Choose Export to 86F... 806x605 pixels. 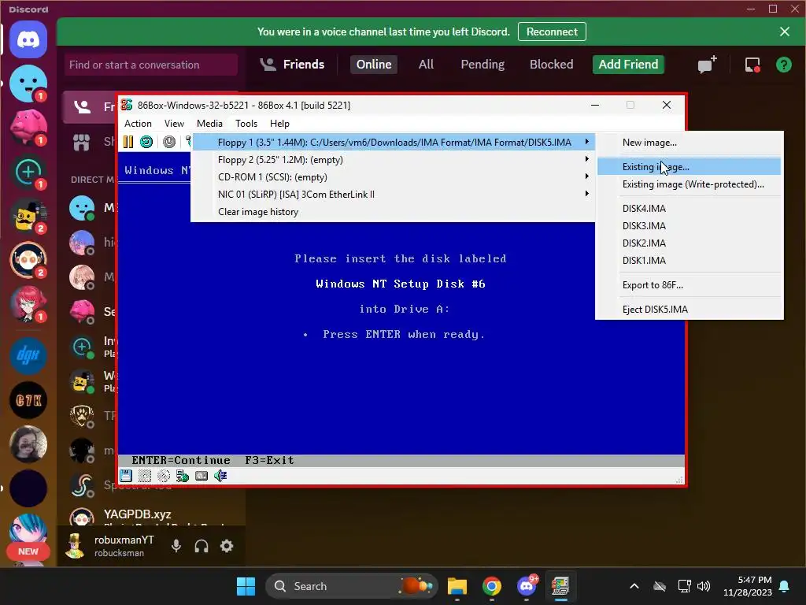[690, 285]
